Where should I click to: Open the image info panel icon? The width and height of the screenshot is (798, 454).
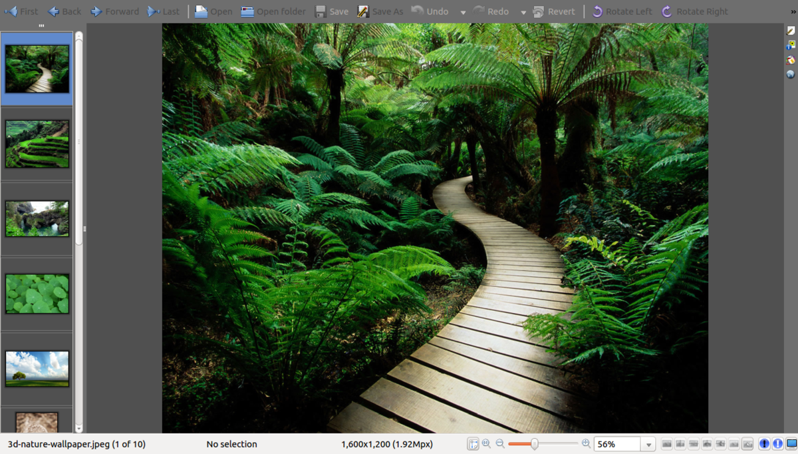(x=791, y=45)
